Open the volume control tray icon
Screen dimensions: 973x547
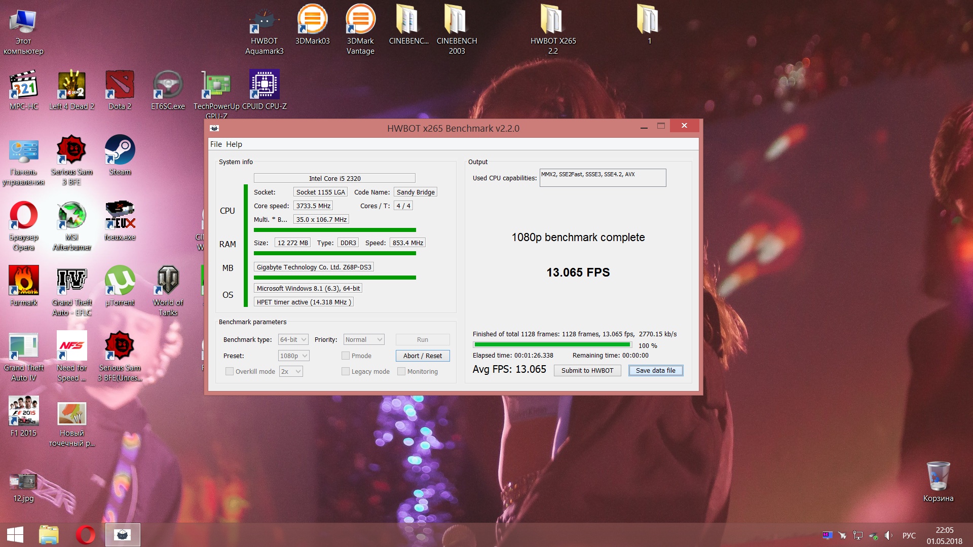(x=888, y=535)
